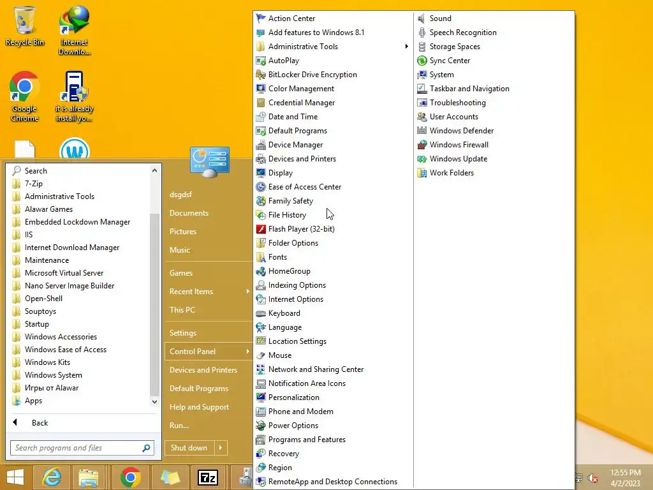
Task: Click the taskbar clock showing 12:55 PM
Action: pos(626,478)
